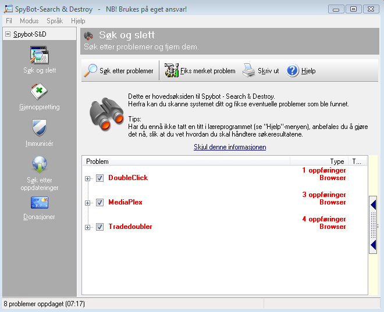Open the Immunisér shield icon
This screenshot has width=384, height=312.
39,128
